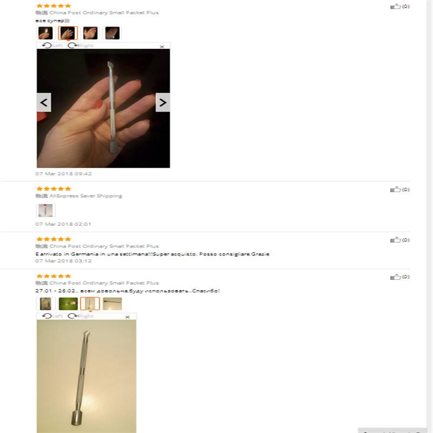Like the AliExpress Saver Shipping review

point(395,189)
